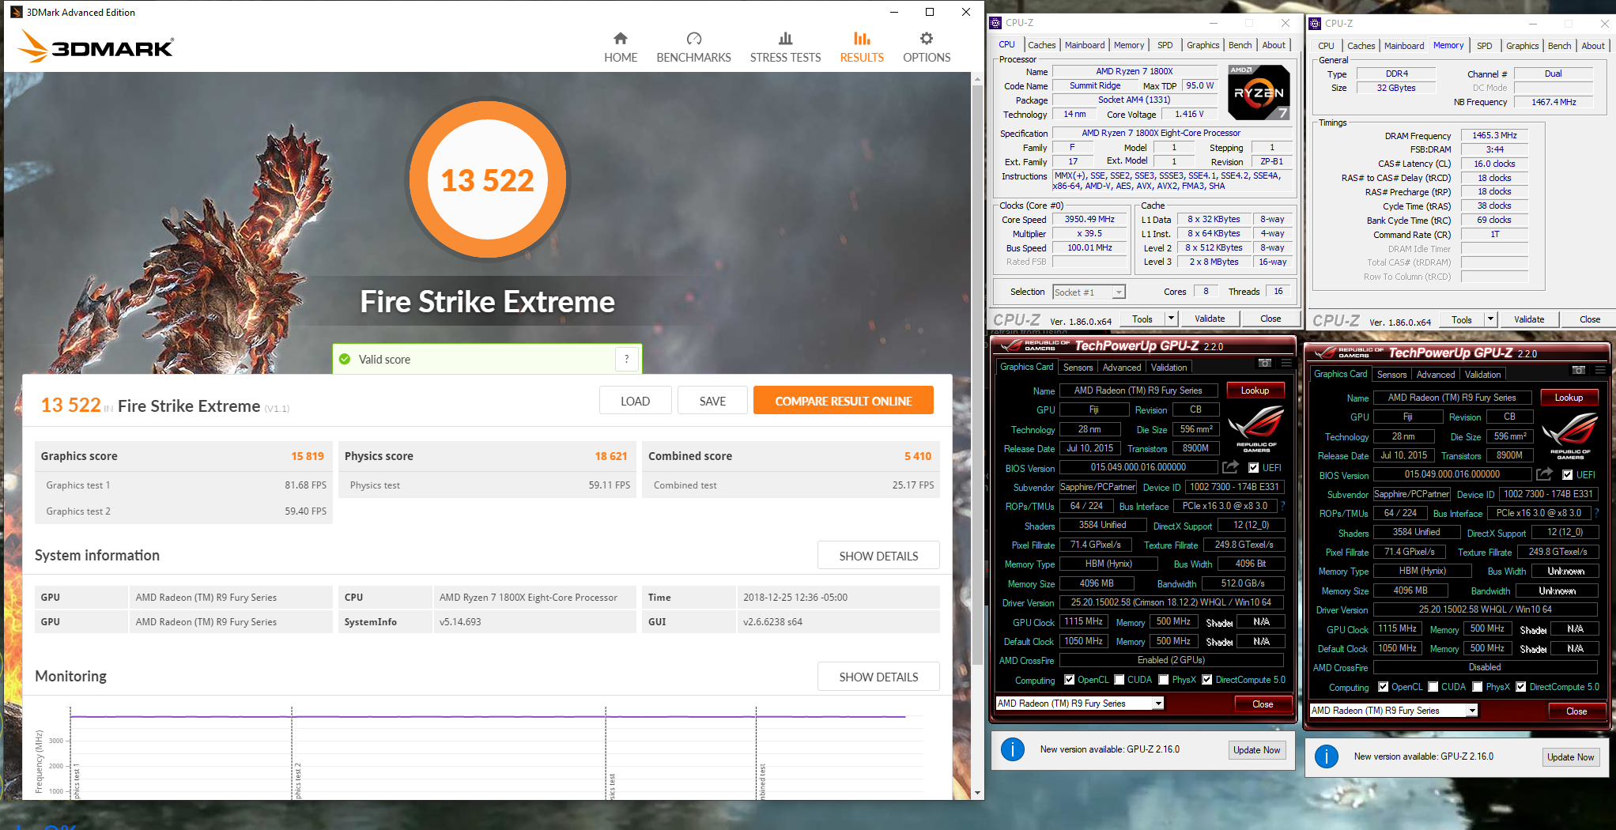Click the question mark beside Valid score

[x=627, y=359]
